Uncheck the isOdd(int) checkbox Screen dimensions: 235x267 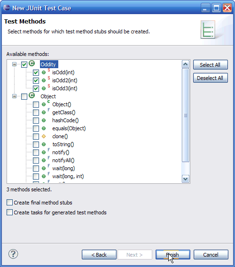(36, 72)
